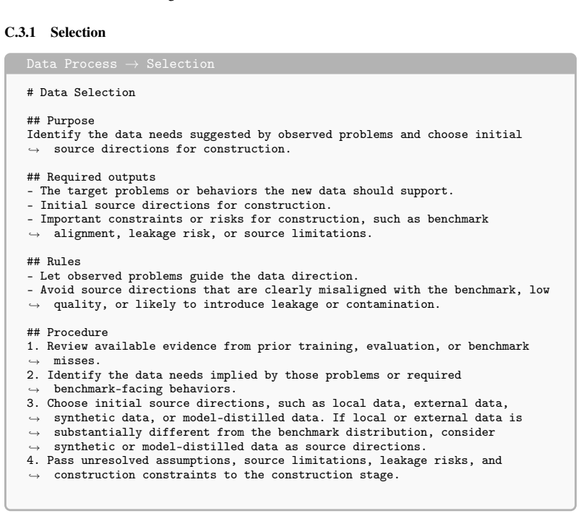The width and height of the screenshot is (581, 516).
Task: Click the wrap arrow before 'synthetic data, or model-distilled'
Action: (34, 419)
